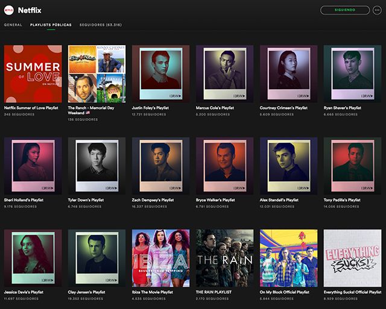Select the Playlists Públicas tab

(51, 25)
